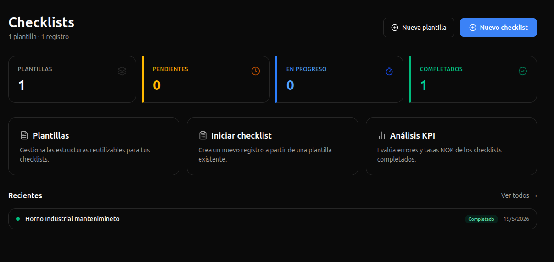Click the clipboard icon beside Iniciar checklist

pos(203,136)
